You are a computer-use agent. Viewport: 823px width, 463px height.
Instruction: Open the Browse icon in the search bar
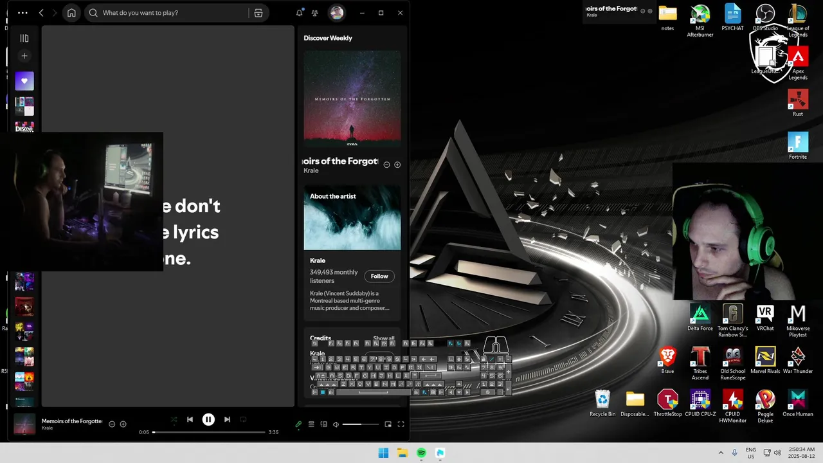point(258,13)
